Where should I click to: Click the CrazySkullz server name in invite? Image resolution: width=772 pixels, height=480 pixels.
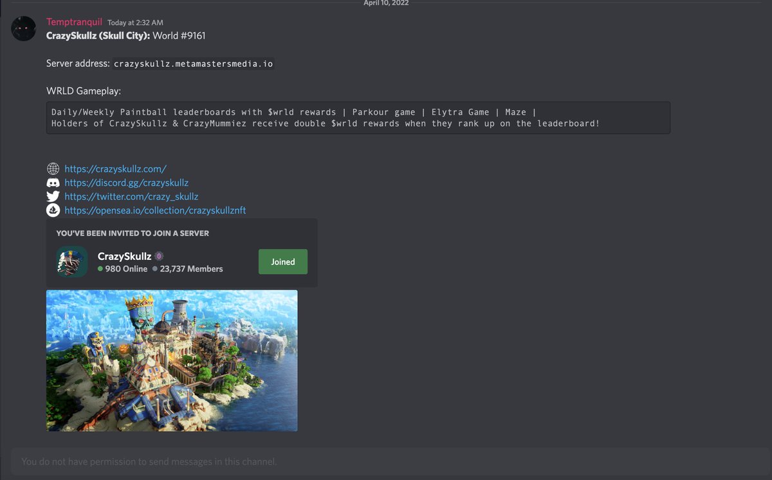(x=125, y=256)
